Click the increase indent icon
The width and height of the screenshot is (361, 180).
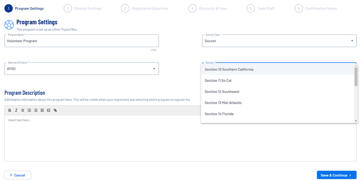49,110
